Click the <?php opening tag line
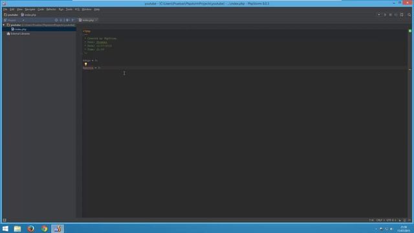The height and width of the screenshot is (233, 414). [x=87, y=31]
